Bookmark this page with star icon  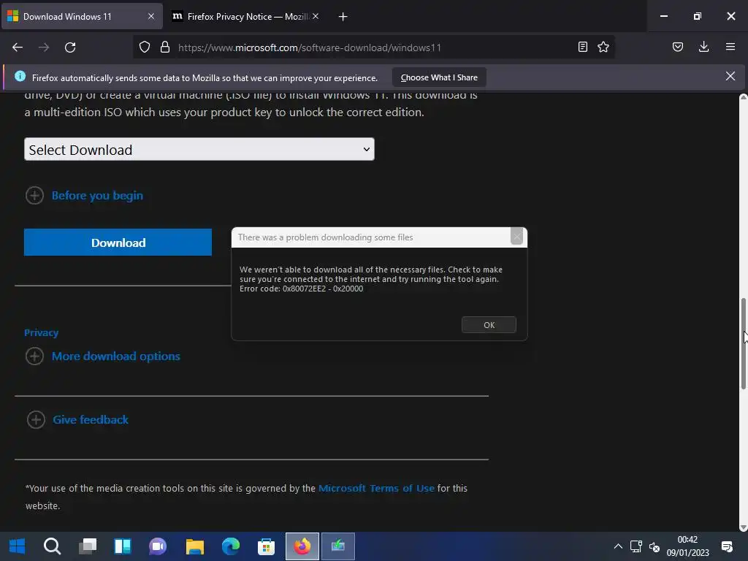(603, 47)
